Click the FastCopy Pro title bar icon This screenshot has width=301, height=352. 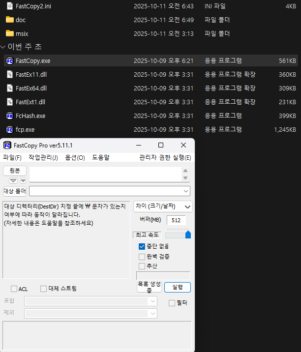point(7,145)
